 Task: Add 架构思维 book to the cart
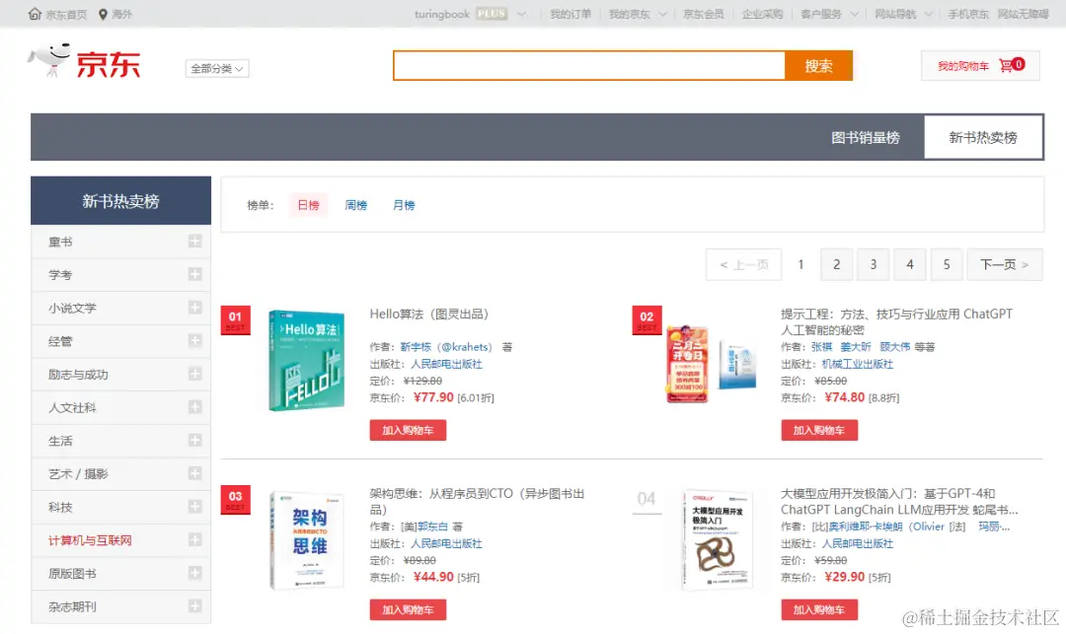(408, 609)
